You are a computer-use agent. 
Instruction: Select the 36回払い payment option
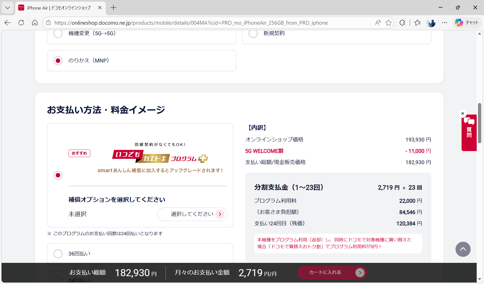58,254
